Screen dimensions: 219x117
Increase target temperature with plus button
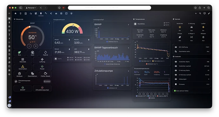pyautogui.click(x=36, y=46)
